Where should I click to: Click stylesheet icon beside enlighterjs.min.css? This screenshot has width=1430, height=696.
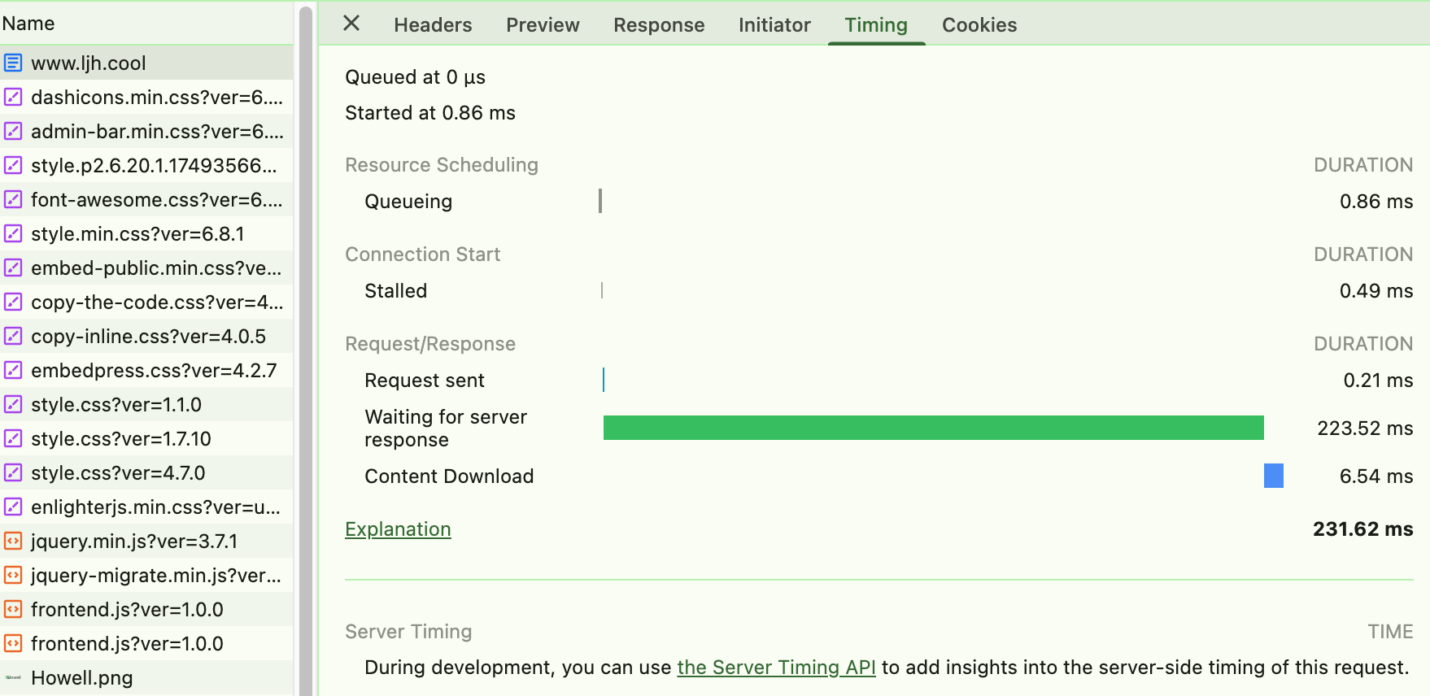click(13, 507)
